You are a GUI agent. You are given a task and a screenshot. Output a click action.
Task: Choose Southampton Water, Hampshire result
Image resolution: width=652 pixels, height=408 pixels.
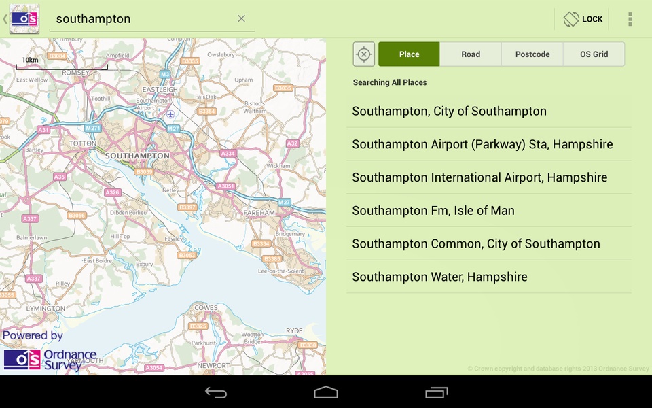(x=489, y=277)
